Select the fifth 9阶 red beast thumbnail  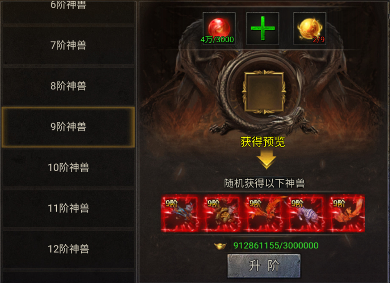347,213
